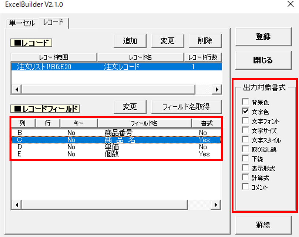This screenshot has width=299, height=237.
Task: Select the 商 品 名 field row
Action: pos(116,140)
